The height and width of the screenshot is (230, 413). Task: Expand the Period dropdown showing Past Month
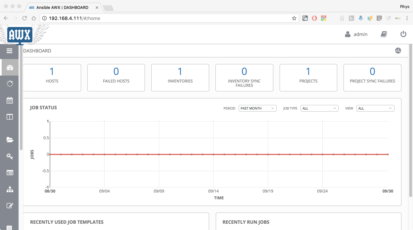coord(257,108)
